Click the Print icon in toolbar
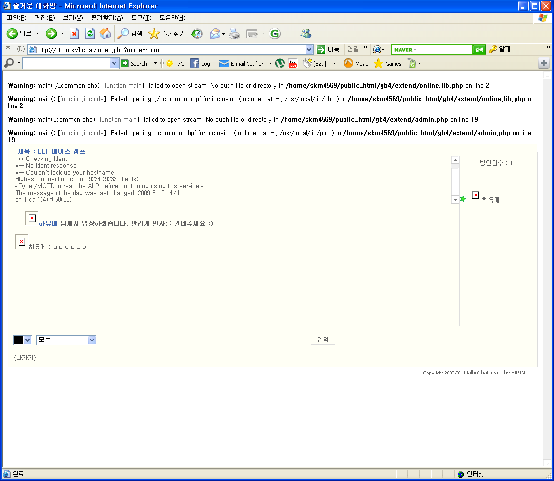This screenshot has width=554, height=481. click(234, 34)
